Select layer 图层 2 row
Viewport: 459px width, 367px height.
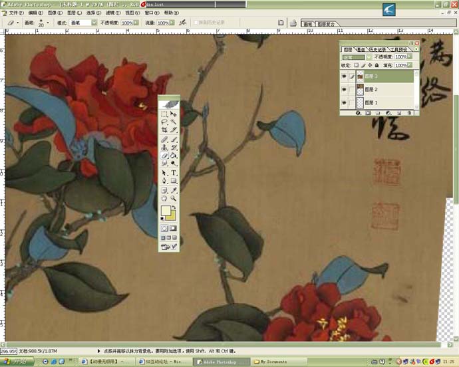377,89
